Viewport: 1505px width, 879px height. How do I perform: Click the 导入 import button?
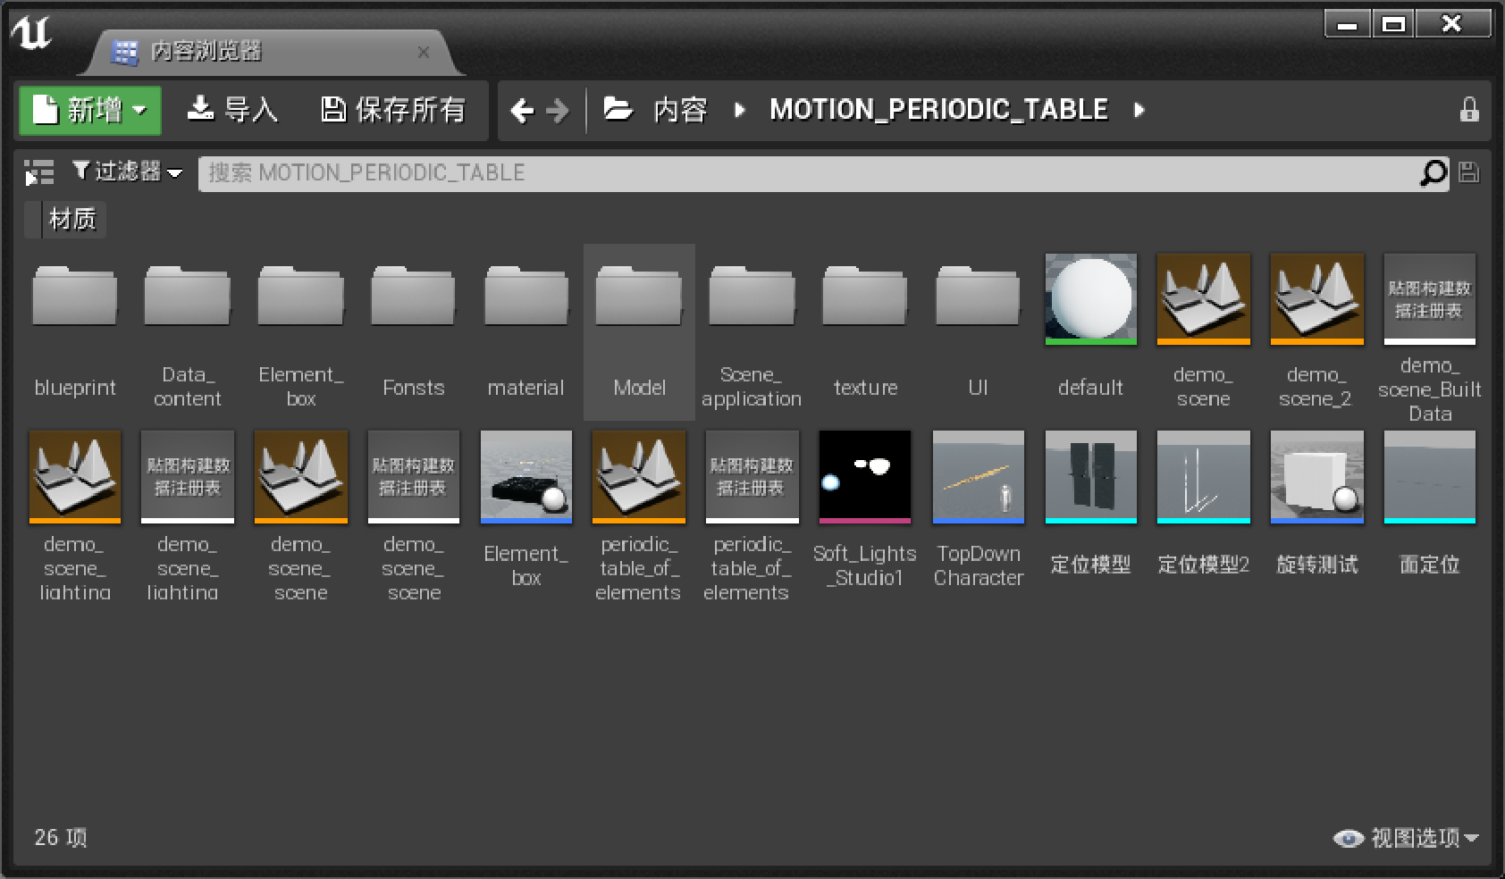pos(232,111)
